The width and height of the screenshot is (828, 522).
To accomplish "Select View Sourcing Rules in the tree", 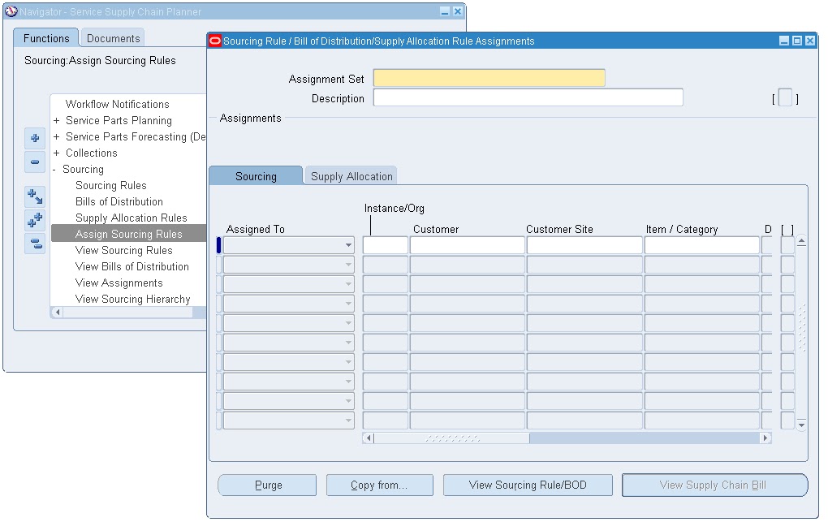I will click(x=123, y=250).
